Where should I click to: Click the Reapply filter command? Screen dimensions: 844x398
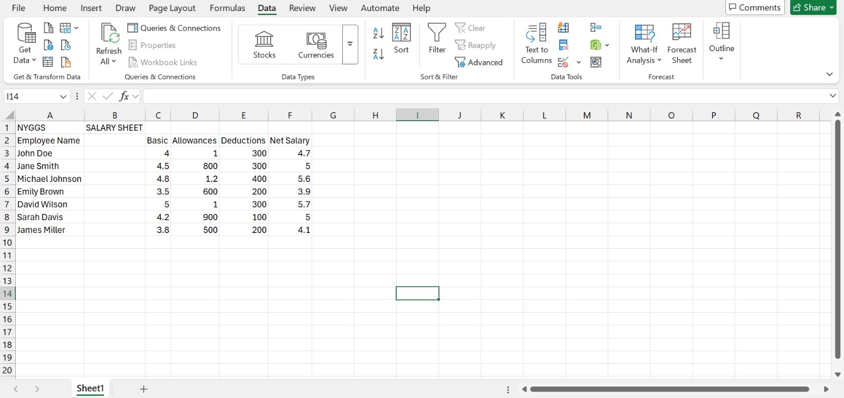475,45
